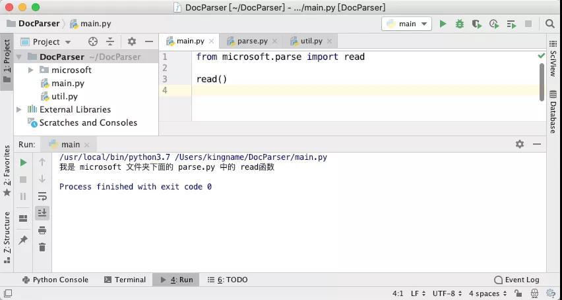
Task: Open the Python Console tool window
Action: pyautogui.click(x=55, y=280)
